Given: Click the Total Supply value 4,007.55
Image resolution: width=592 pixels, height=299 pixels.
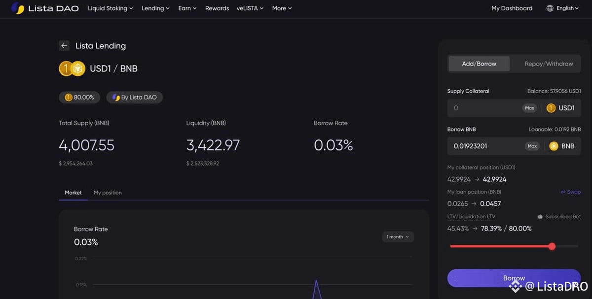Looking at the screenshot, I should click(87, 145).
